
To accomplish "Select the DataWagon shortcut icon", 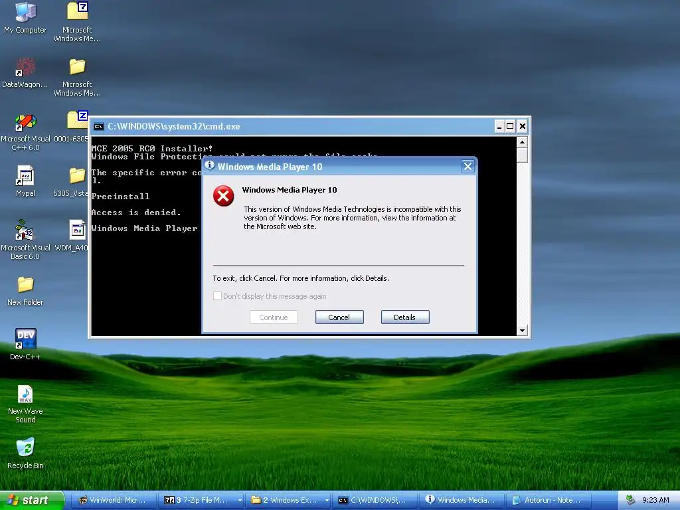I will tap(25, 72).
